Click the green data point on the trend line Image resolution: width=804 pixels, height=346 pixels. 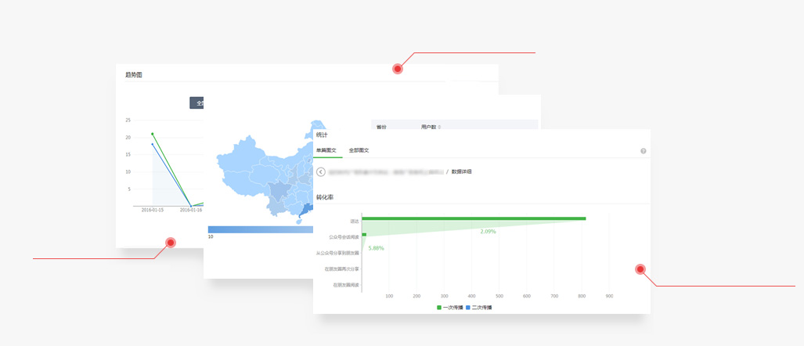pyautogui.click(x=153, y=134)
